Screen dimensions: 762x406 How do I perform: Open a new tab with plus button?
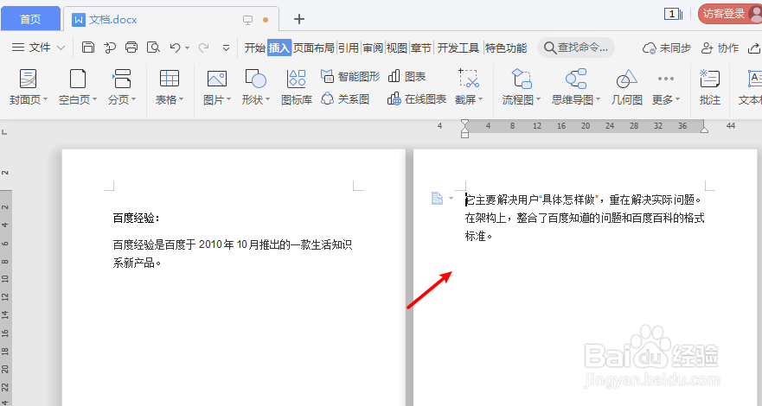coord(299,19)
